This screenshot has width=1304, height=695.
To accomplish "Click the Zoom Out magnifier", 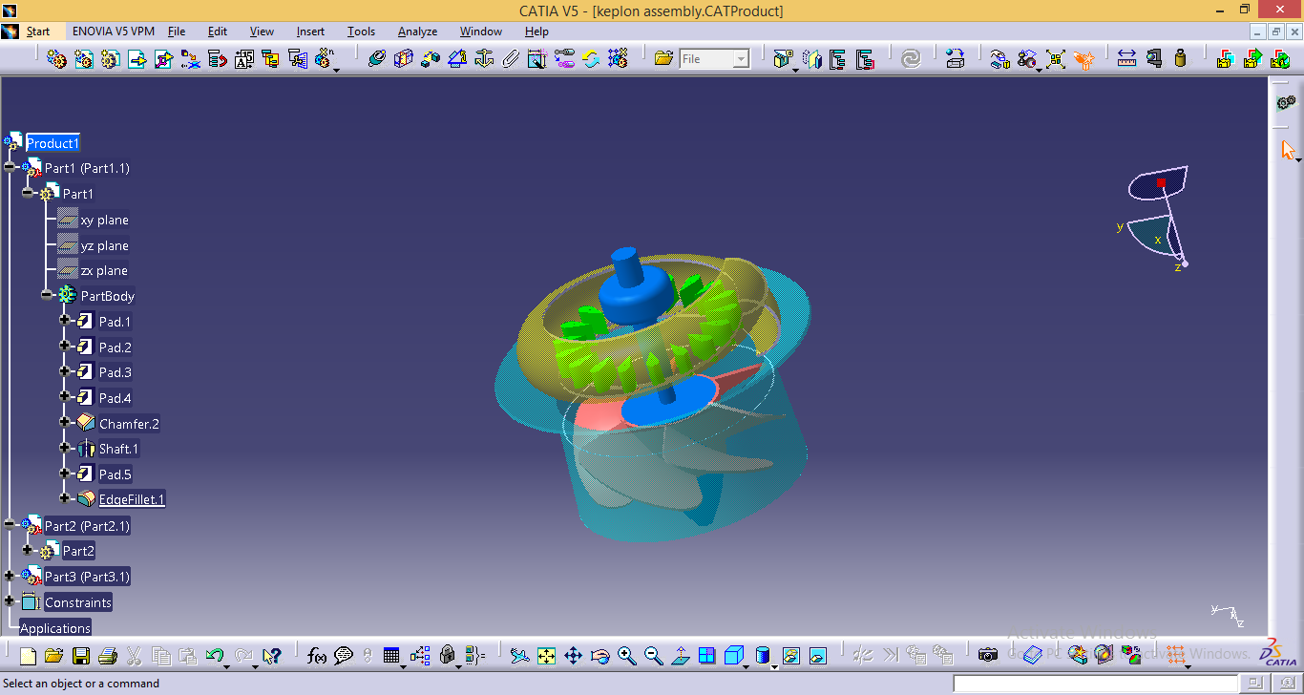I will (653, 655).
